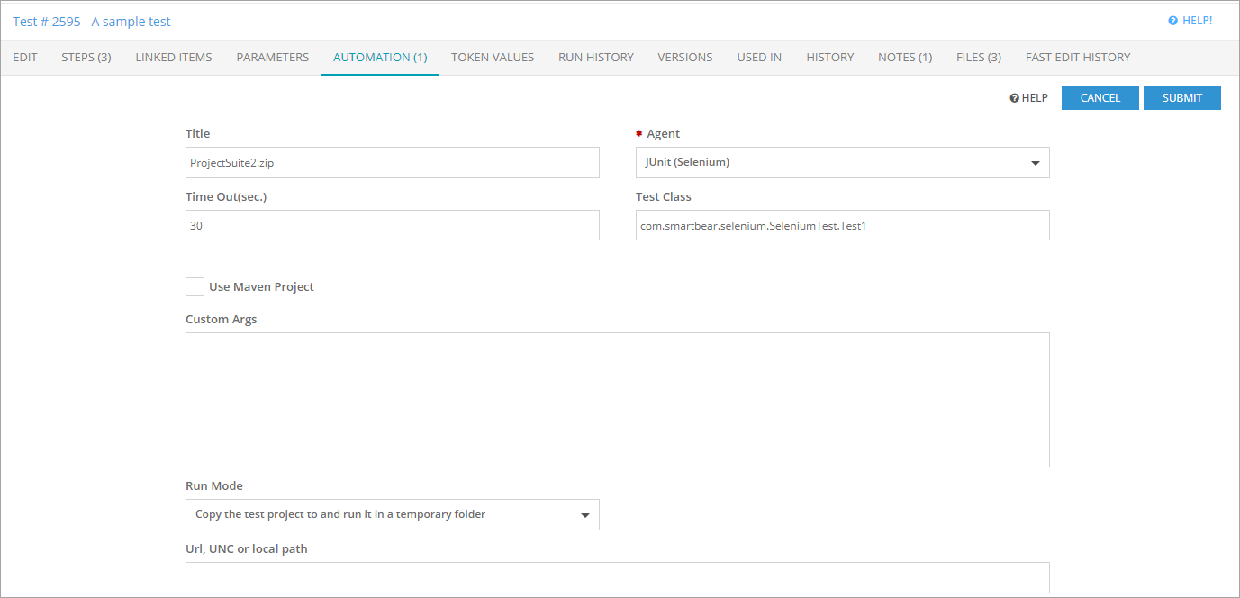The height and width of the screenshot is (598, 1240).
Task: Select the Token Values tab
Action: [x=493, y=57]
